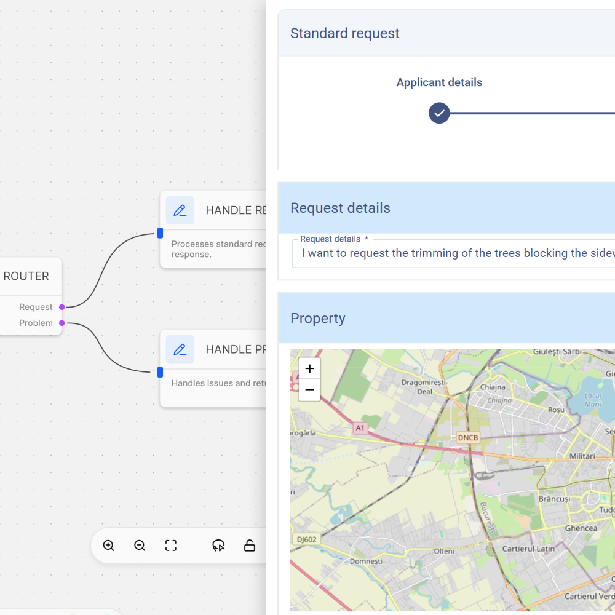Zoom out the Property map with minus
This screenshot has height=615, width=615.
point(309,390)
